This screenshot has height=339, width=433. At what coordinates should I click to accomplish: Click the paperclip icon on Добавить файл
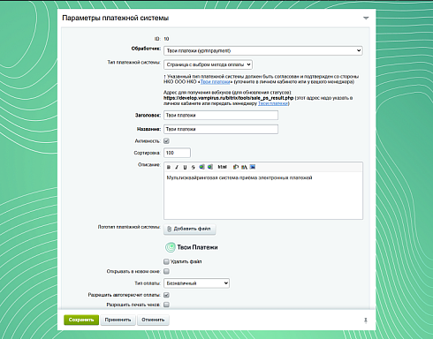[169, 229]
